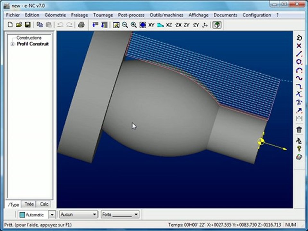Switch to XZ view
The height and width of the screenshot is (231, 308).
click(x=169, y=25)
